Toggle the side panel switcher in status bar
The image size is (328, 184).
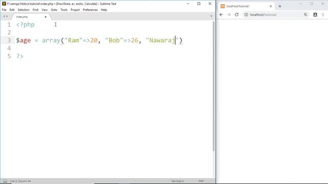pyautogui.click(x=5, y=181)
